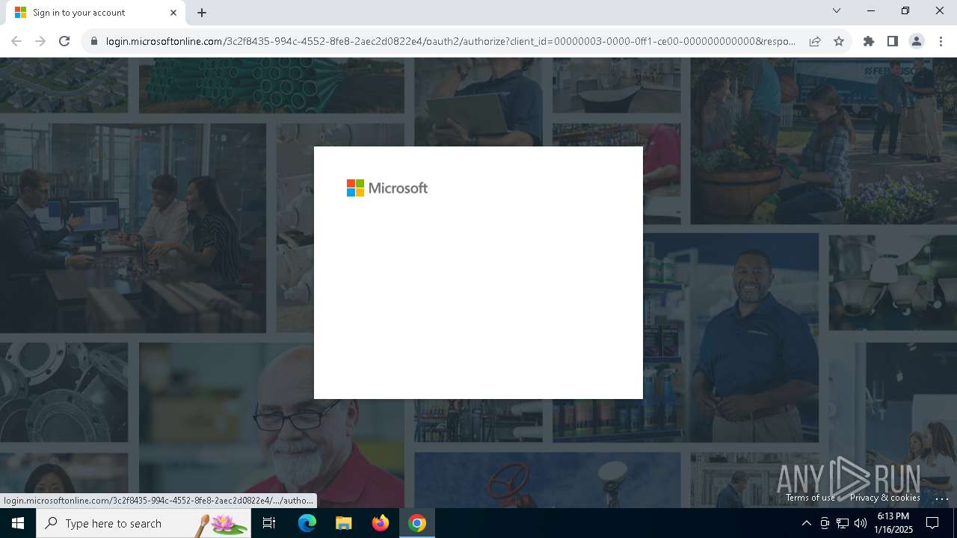Screen dimensions: 957x538
Task: Close the 'Sign in to your account' tab
Action: [173, 13]
